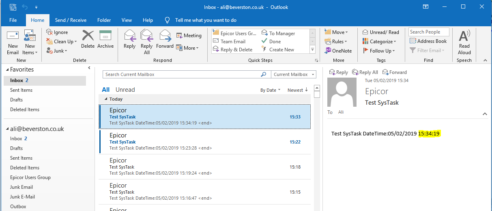Image resolution: width=492 pixels, height=211 pixels.
Task: Collapse the ribbon with the arrow
Action: point(485,60)
